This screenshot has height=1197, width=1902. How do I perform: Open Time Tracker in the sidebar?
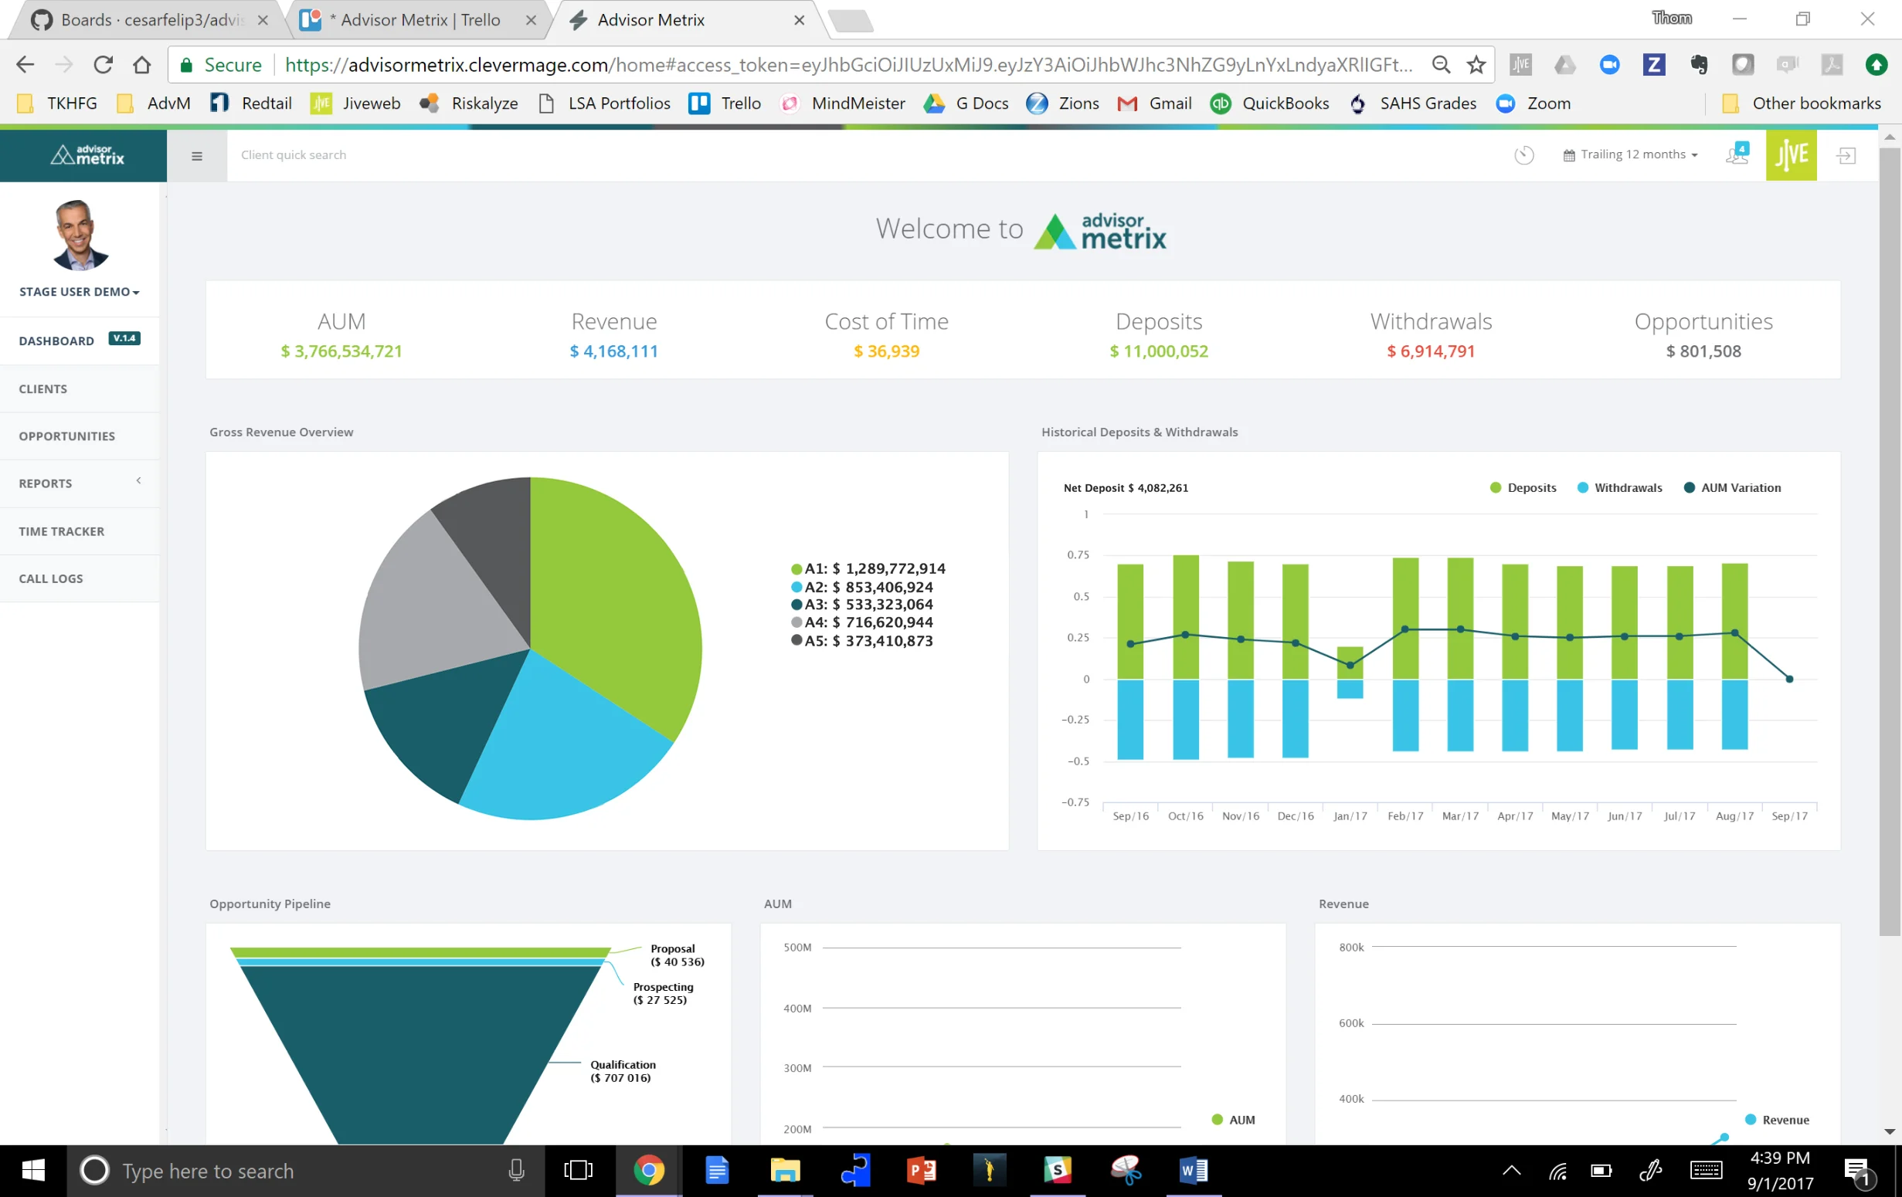pyautogui.click(x=79, y=531)
